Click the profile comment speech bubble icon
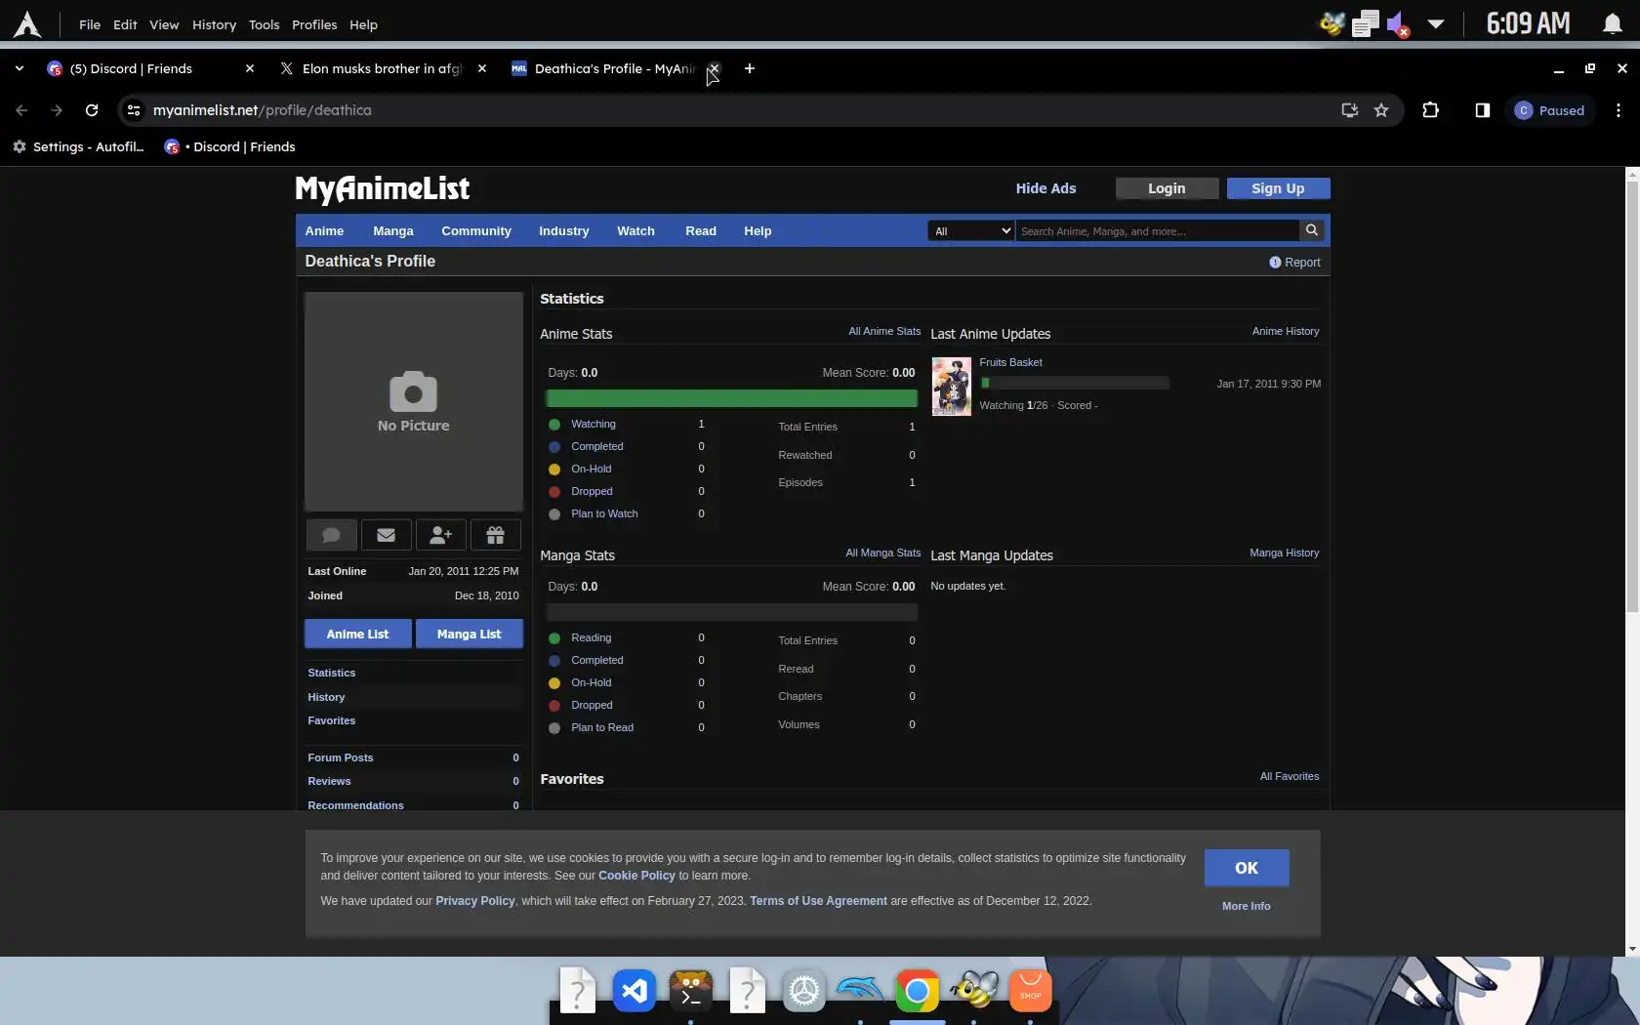1640x1025 pixels. [331, 535]
